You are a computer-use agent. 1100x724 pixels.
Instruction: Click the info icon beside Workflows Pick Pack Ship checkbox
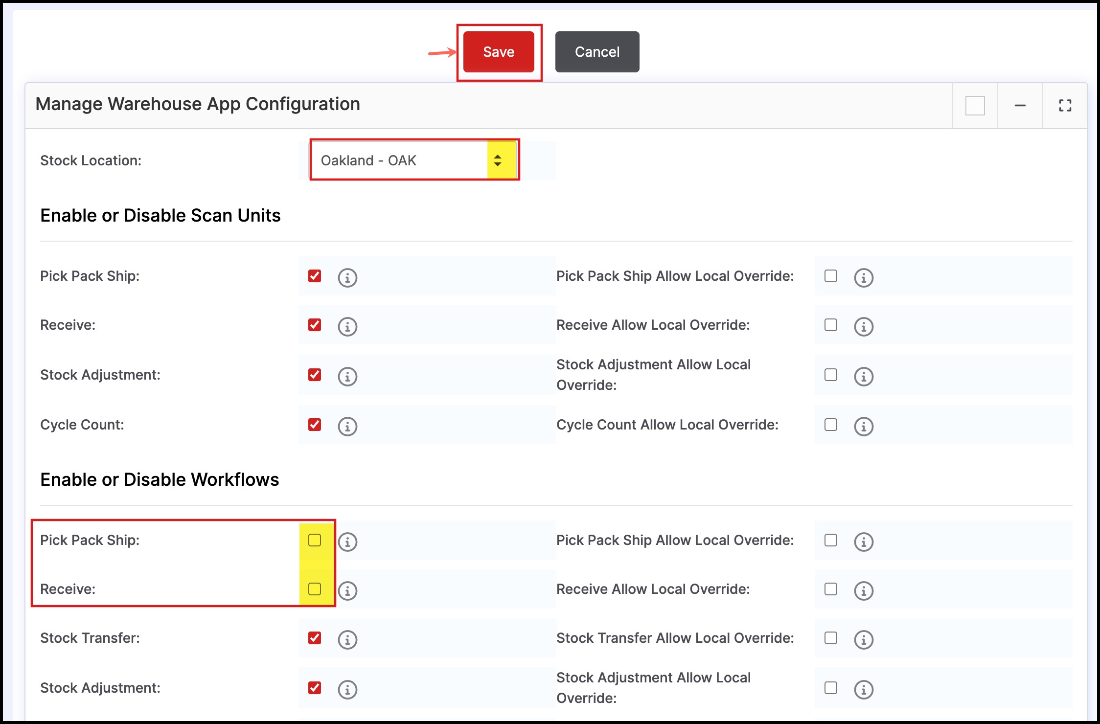(347, 542)
